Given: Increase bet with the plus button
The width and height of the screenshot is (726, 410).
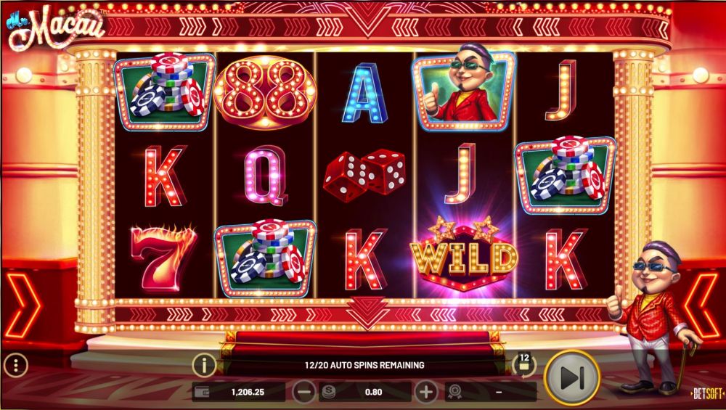Looking at the screenshot, I should pyautogui.click(x=426, y=392).
